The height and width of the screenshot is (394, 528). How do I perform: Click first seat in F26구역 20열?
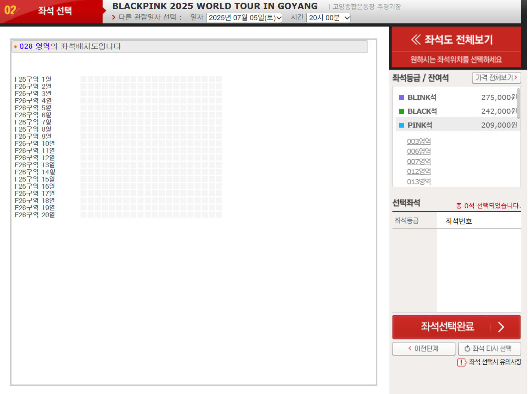click(x=83, y=215)
